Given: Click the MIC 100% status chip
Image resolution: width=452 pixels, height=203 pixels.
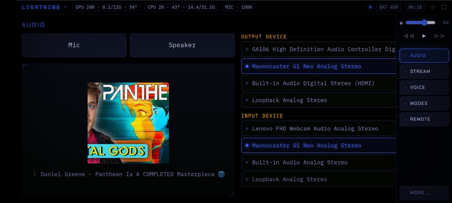Looking at the screenshot, I should pyautogui.click(x=239, y=7).
